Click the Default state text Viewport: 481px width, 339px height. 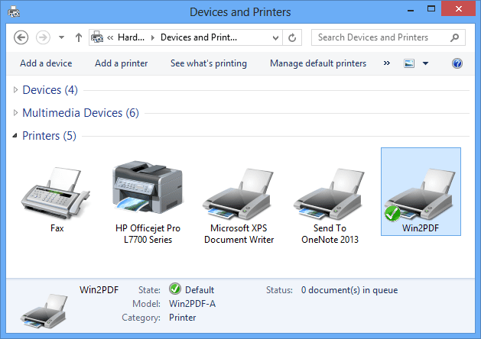point(200,290)
